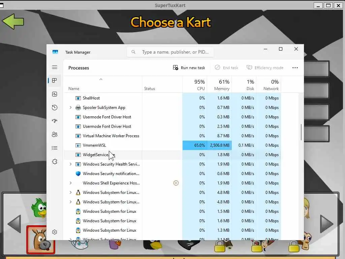Image resolution: width=345 pixels, height=259 pixels.
Task: Select the selected moose kart in SuperTuxKart
Action: [41, 240]
